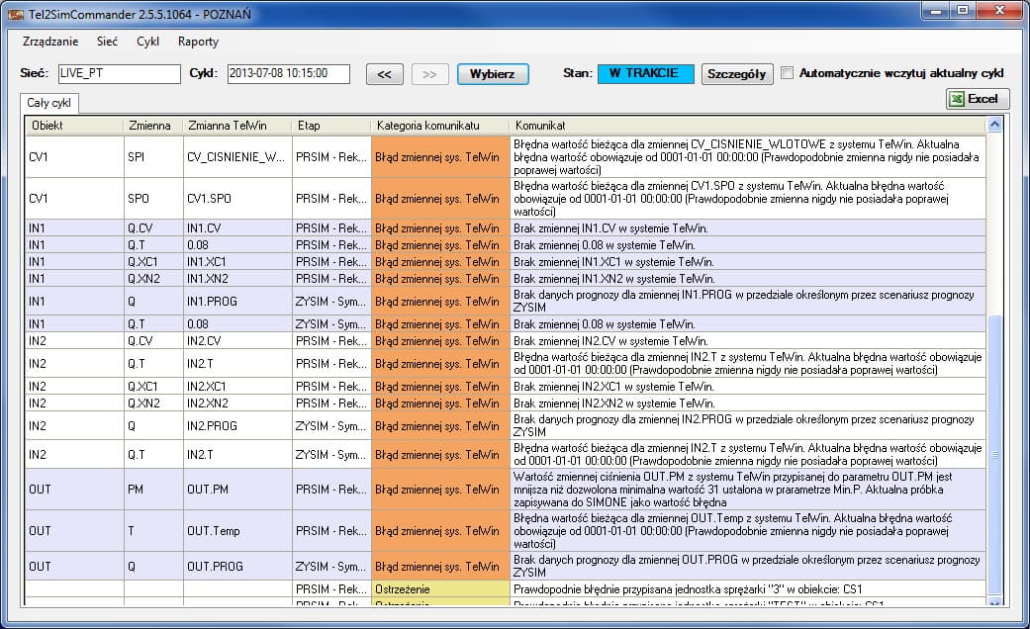
Task: Click the W TRAKCIE status indicator
Action: click(645, 73)
